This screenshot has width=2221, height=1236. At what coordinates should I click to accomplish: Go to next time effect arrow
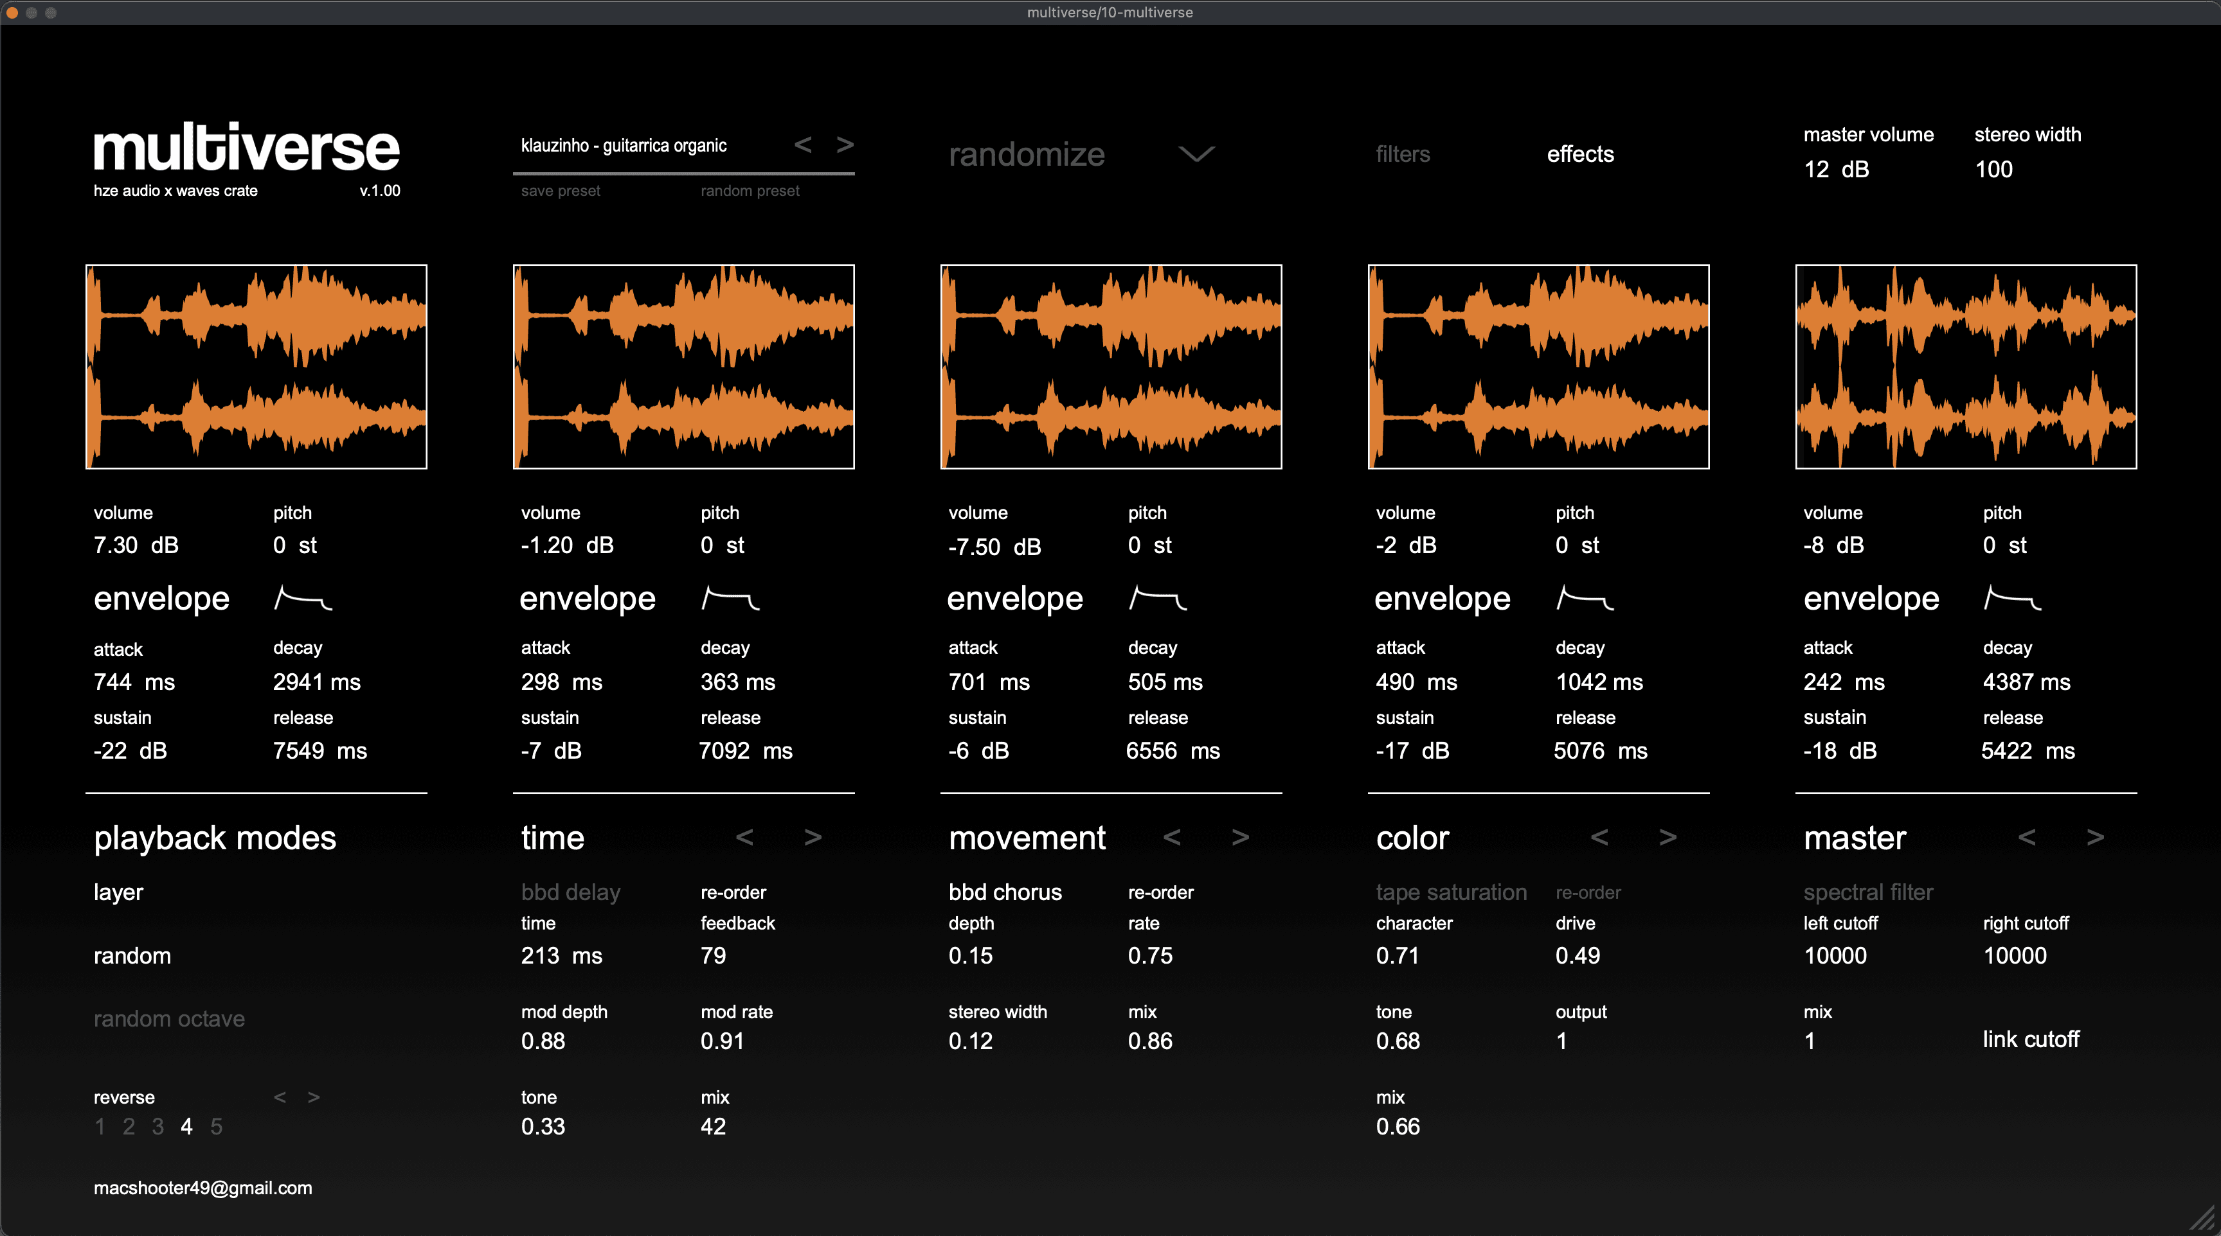(x=812, y=837)
